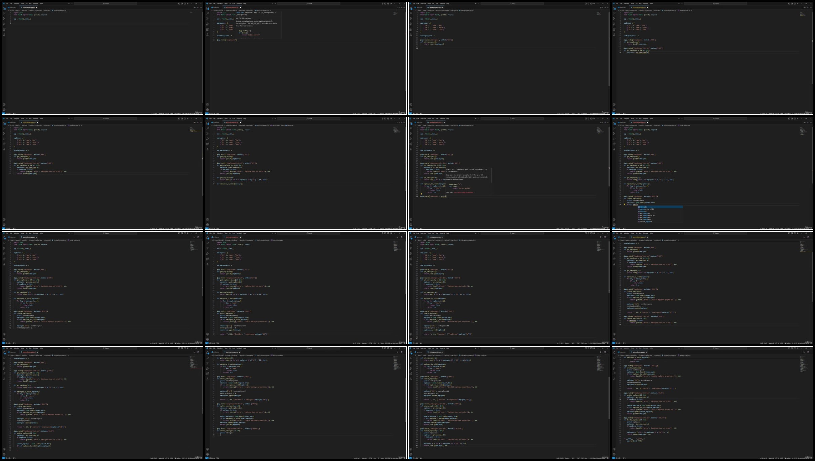Open Selection menu in the imports-only frame
The height and width of the screenshot is (461, 815).
[x=16, y=4]
